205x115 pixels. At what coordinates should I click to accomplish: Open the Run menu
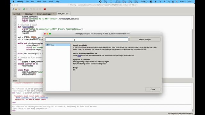click(x=45, y=2)
